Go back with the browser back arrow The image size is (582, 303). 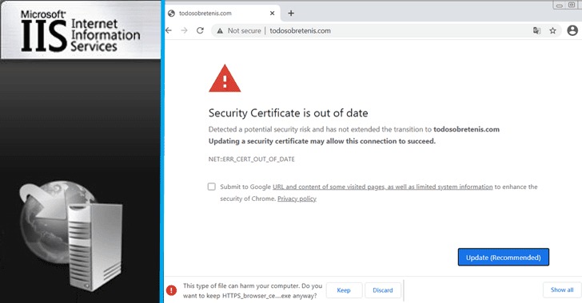169,30
